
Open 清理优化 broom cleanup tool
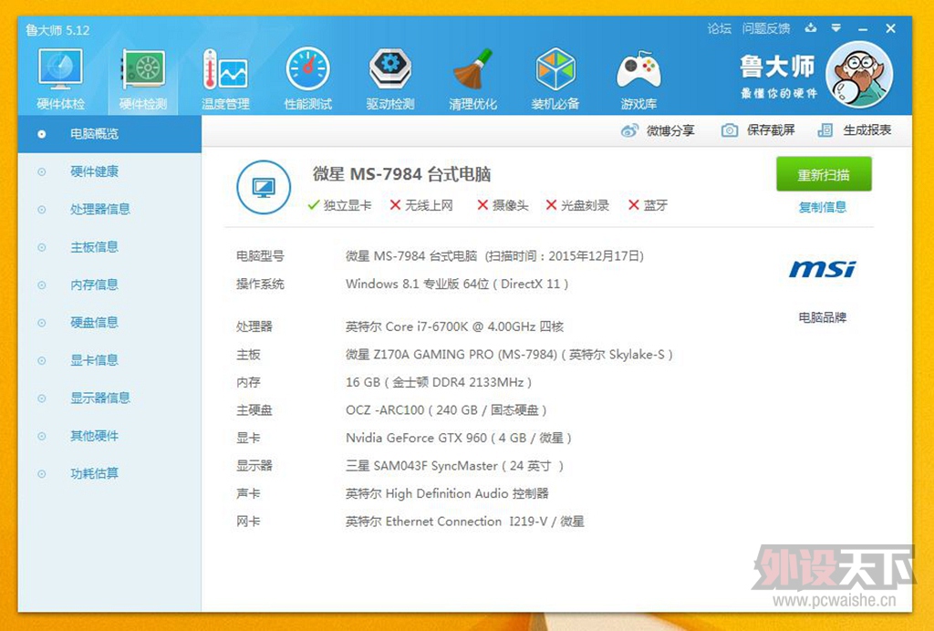pos(472,79)
